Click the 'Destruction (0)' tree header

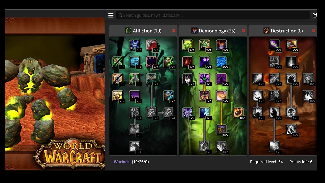tap(283, 31)
